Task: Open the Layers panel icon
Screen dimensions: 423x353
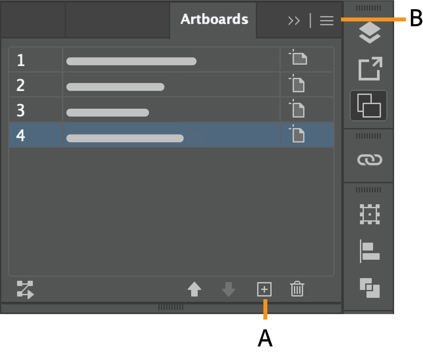Action: [369, 33]
